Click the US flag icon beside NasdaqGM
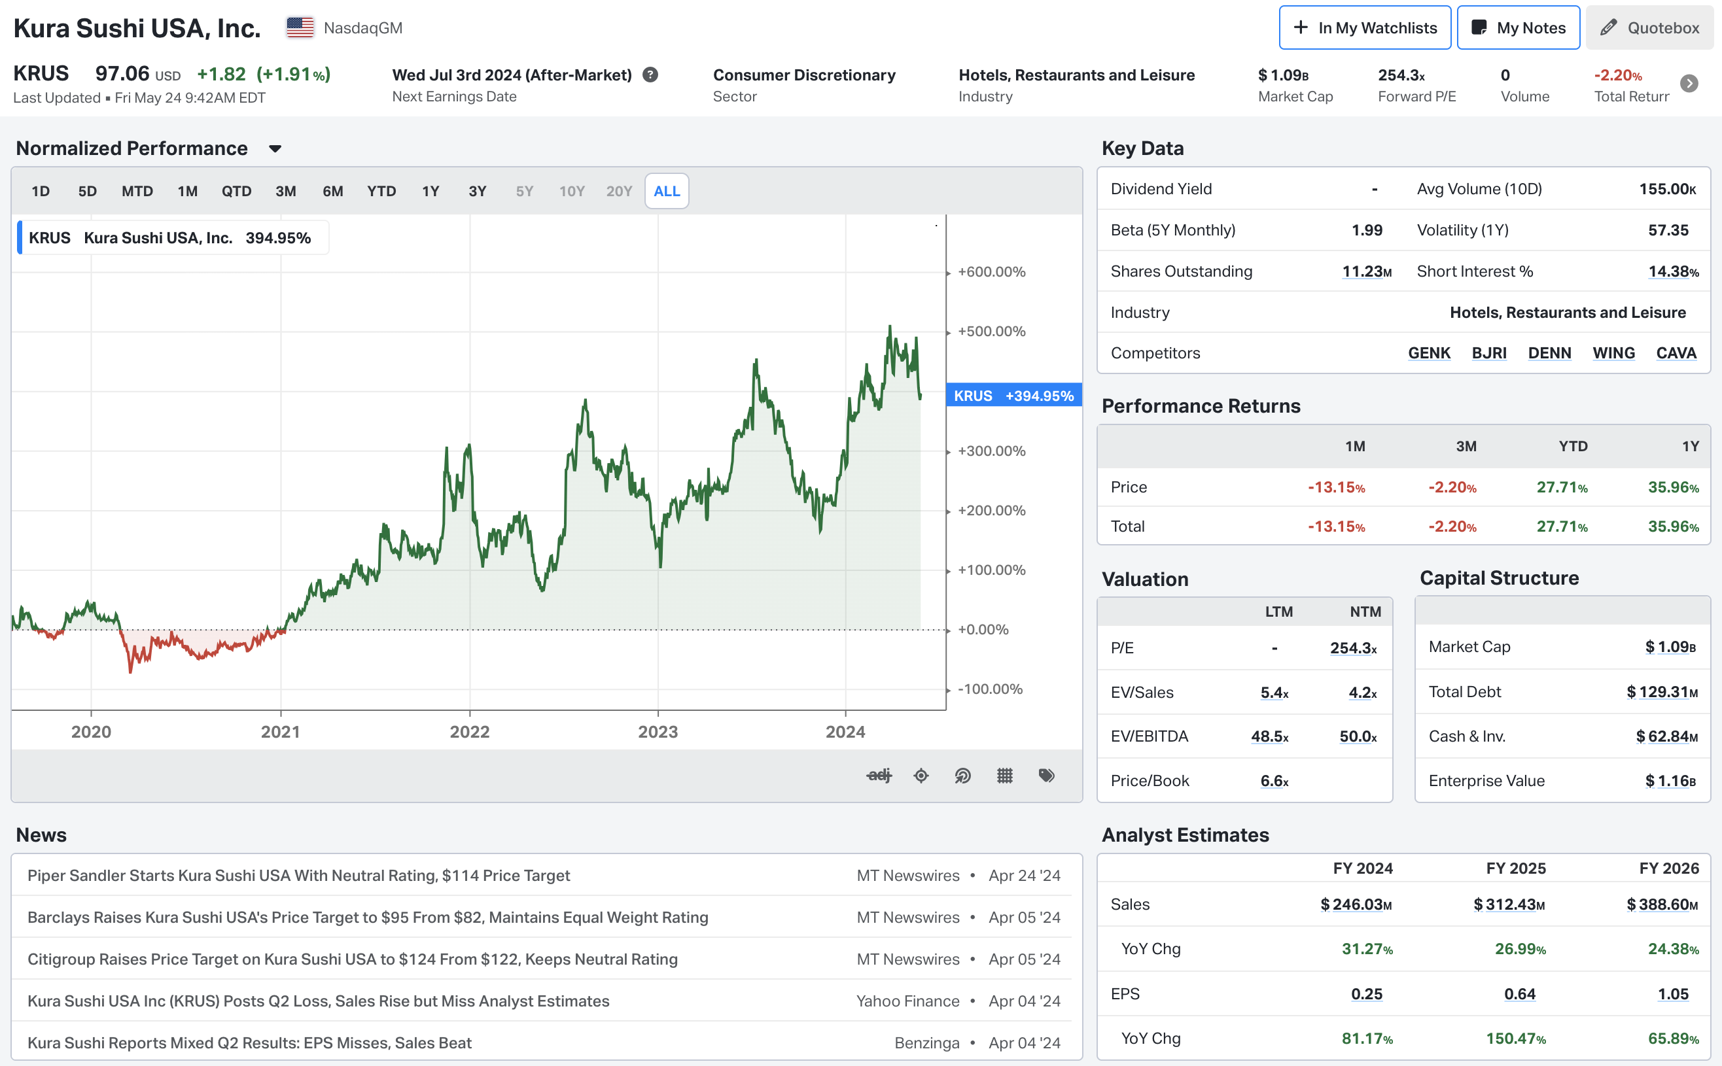This screenshot has width=1722, height=1066. 300,28
